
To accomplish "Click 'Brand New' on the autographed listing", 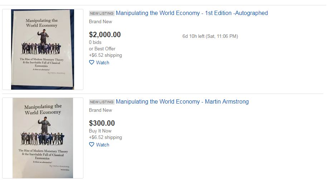I will (101, 21).
